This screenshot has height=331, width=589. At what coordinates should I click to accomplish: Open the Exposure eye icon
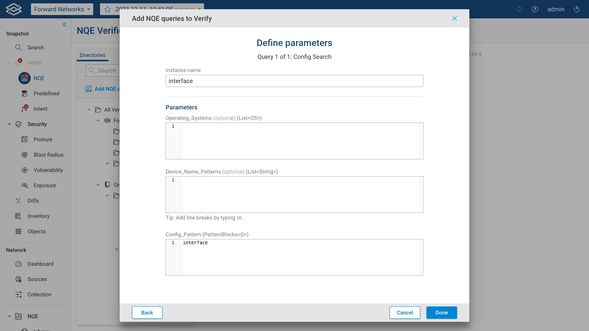(x=25, y=185)
